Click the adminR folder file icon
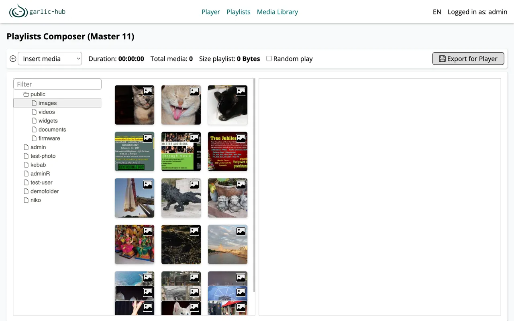The width and height of the screenshot is (514, 321). tap(26, 174)
